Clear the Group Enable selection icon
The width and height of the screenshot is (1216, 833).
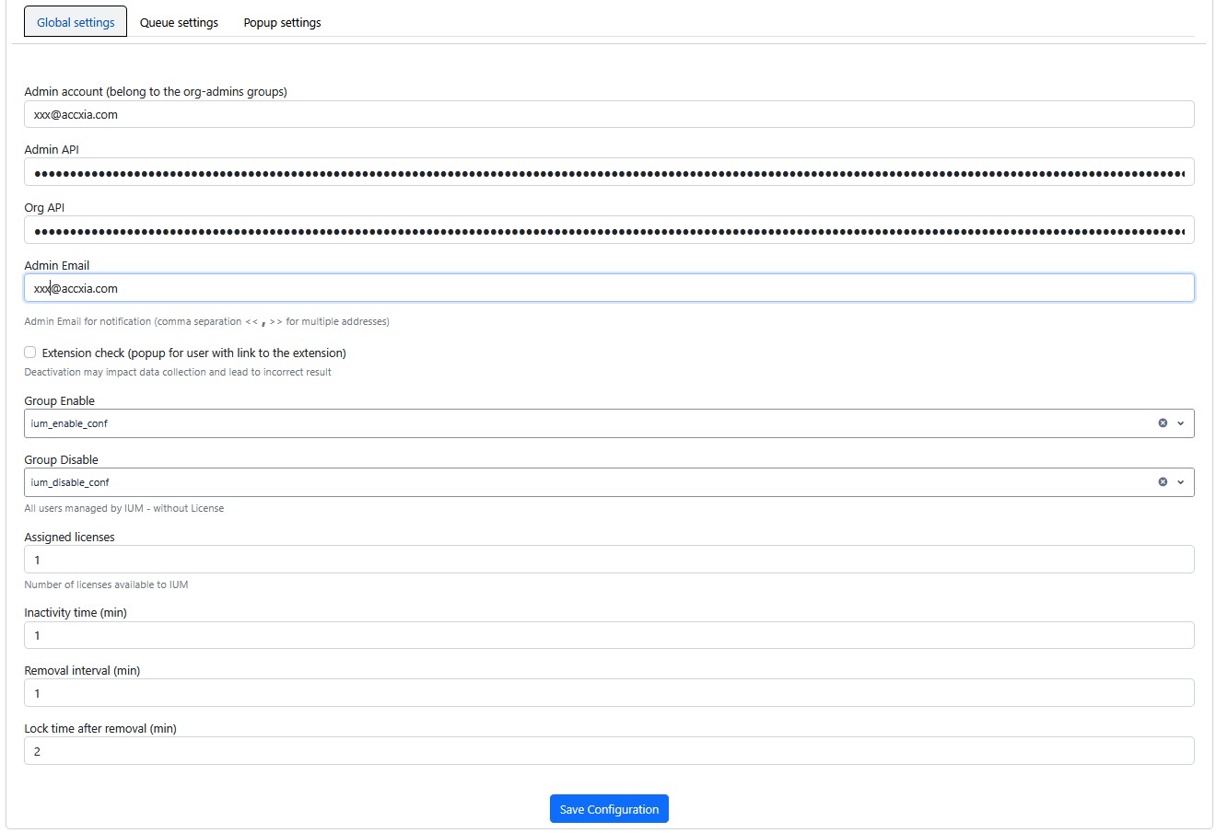click(x=1163, y=423)
